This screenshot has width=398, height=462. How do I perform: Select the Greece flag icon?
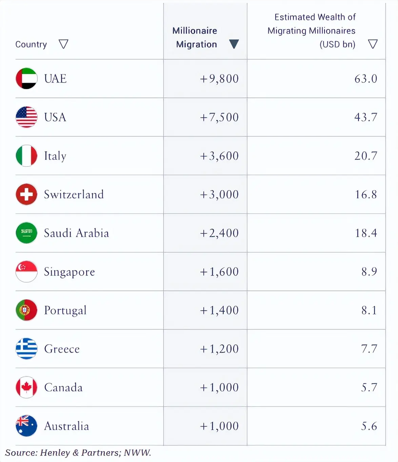(26, 349)
